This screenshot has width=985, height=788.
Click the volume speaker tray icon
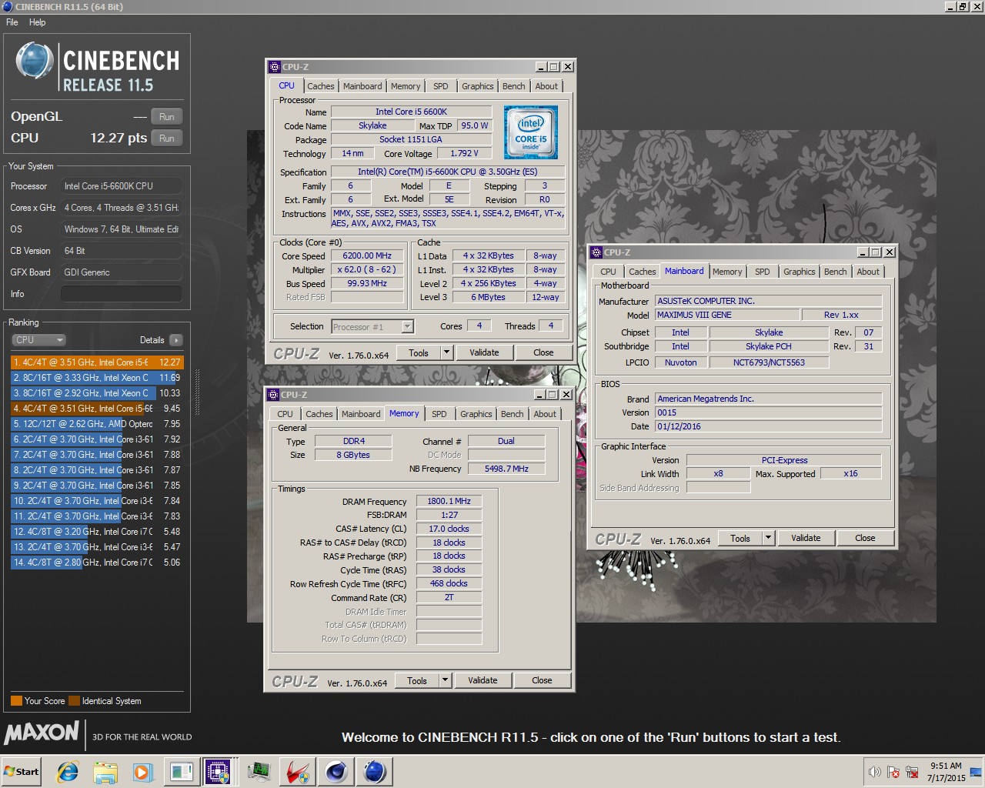(x=875, y=772)
